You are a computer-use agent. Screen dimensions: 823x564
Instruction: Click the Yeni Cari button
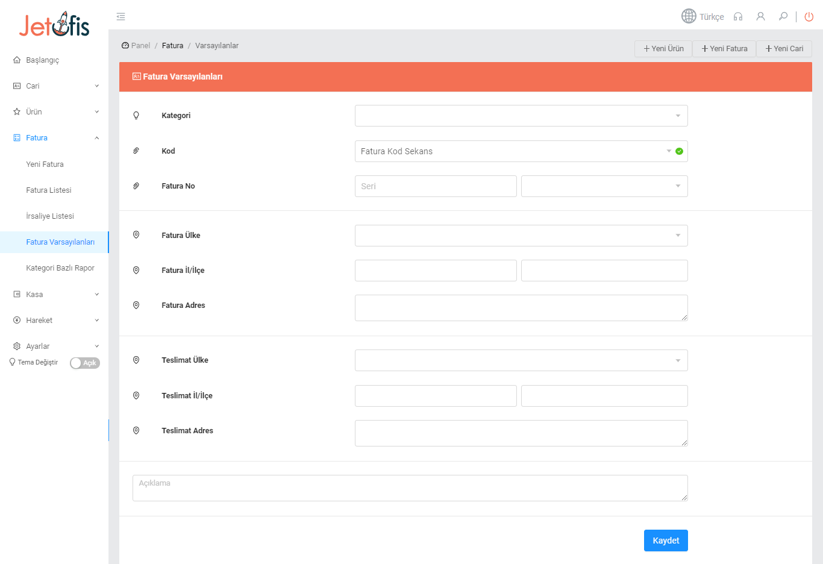tap(784, 49)
